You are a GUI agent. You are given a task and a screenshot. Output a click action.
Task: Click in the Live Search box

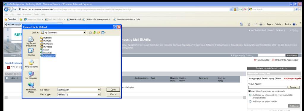[271, 9]
